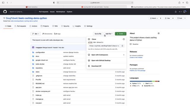Image resolution: width=190 pixels, height=106 pixels.
Task: Open the configuration folder
Action: pyautogui.click(x=40, y=52)
